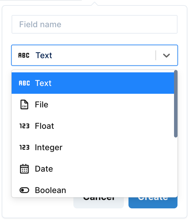Click the ABC icon inside the type selector
Image resolution: width=192 pixels, height=224 pixels.
coord(24,55)
